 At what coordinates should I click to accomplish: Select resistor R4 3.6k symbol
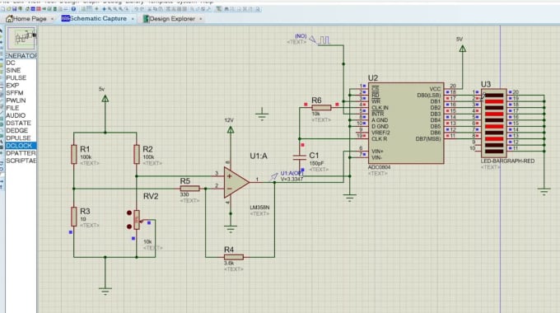click(x=234, y=257)
